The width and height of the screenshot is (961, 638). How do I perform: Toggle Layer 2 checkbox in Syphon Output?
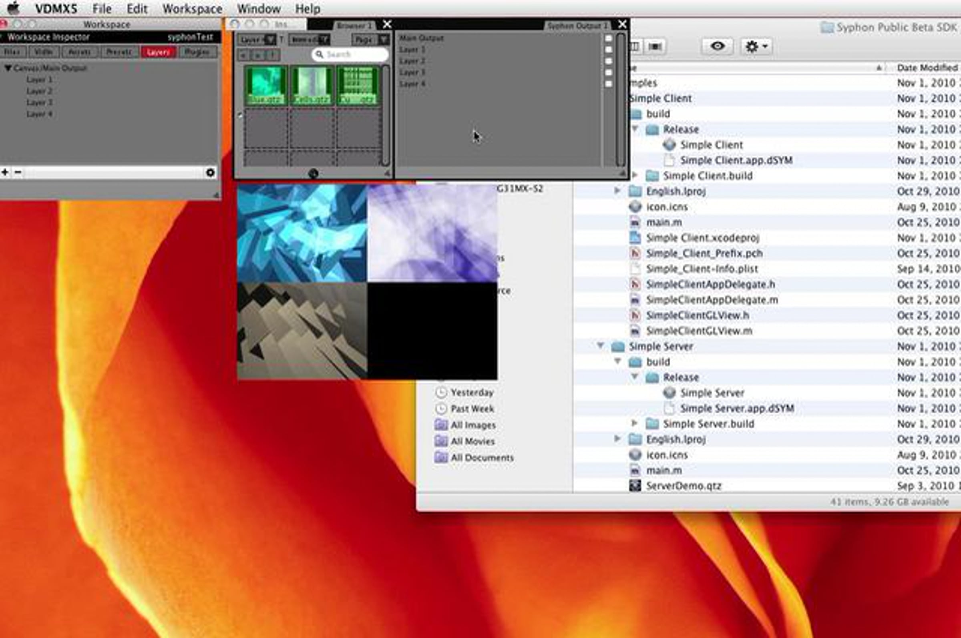click(609, 61)
